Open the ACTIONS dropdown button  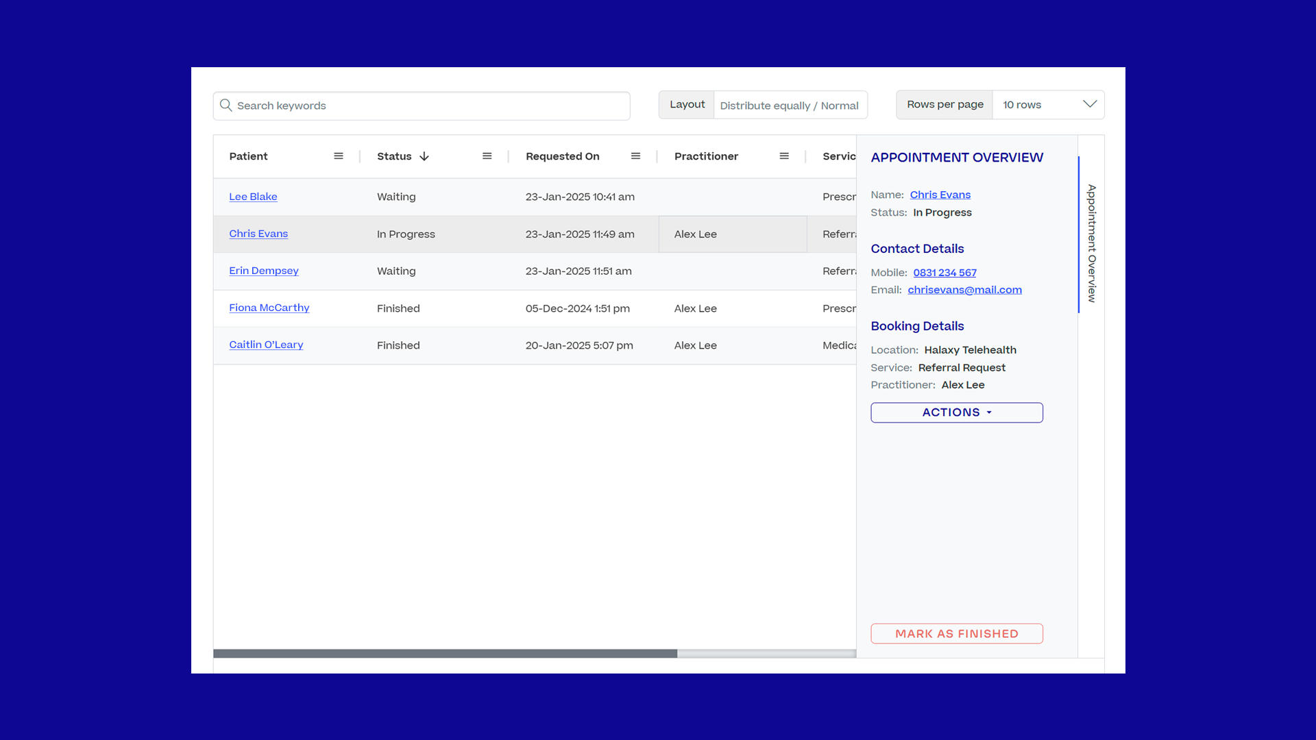[957, 412]
